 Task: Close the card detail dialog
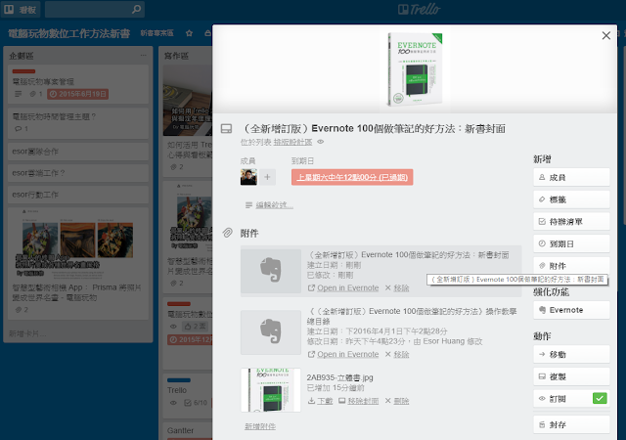[606, 35]
